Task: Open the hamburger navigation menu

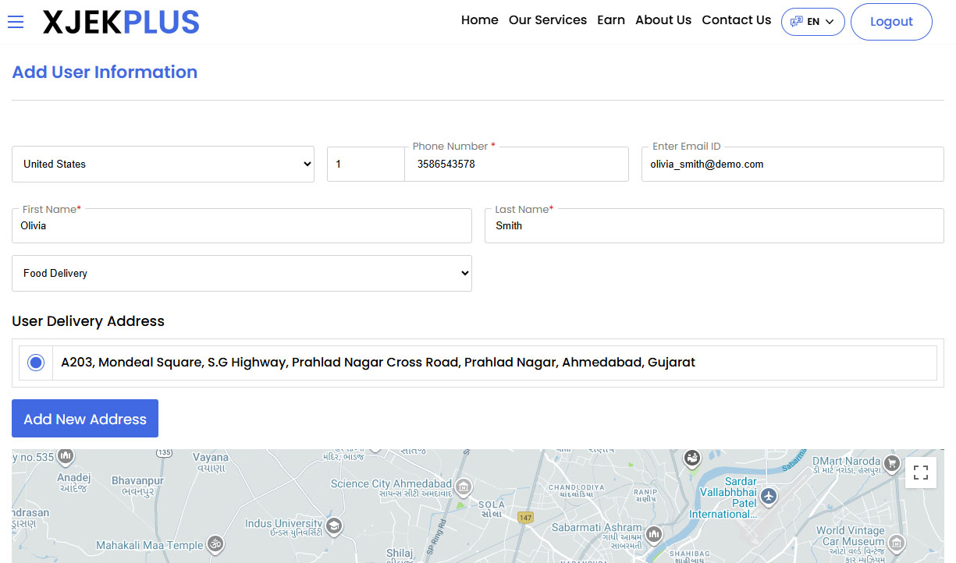Action: 16,22
